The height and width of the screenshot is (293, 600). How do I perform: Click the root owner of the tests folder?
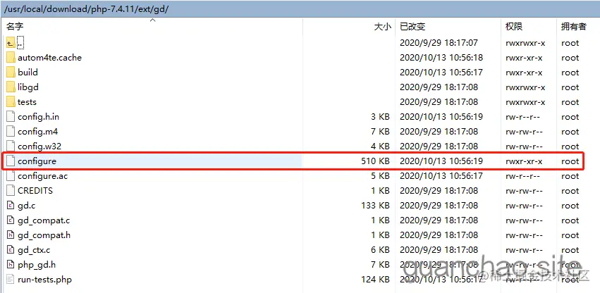click(570, 102)
